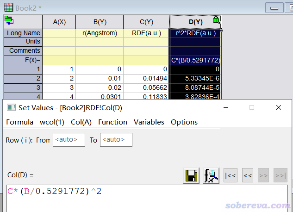Click the Set Values dialog title icon
The image size is (293, 212).
pyautogui.click(x=11, y=107)
